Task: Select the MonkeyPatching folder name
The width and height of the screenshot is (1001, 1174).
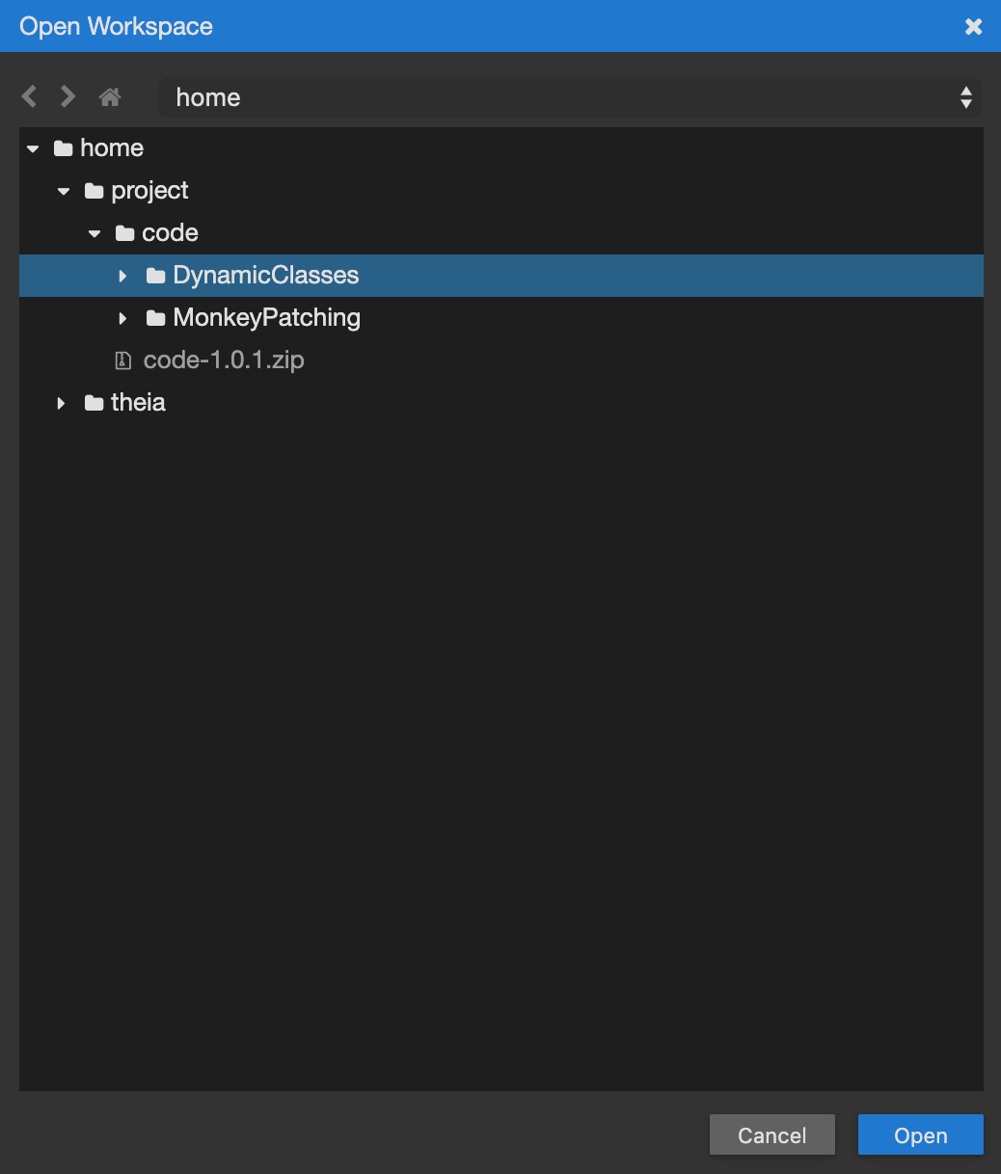Action: 266,318
